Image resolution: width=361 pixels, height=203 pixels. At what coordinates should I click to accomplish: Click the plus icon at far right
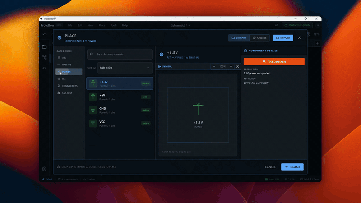(317, 43)
